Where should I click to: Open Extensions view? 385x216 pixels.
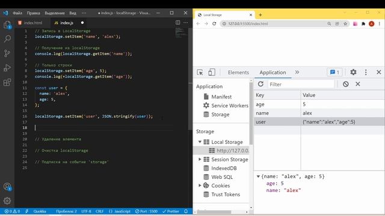coord(7,82)
